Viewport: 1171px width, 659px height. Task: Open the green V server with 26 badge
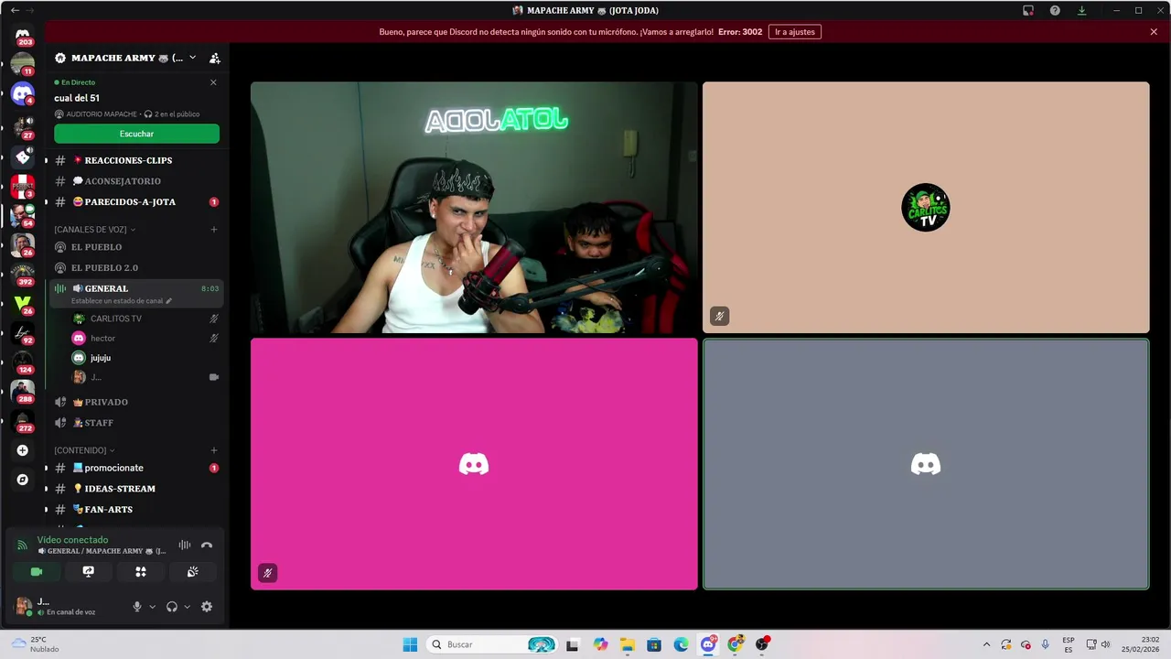(23, 303)
